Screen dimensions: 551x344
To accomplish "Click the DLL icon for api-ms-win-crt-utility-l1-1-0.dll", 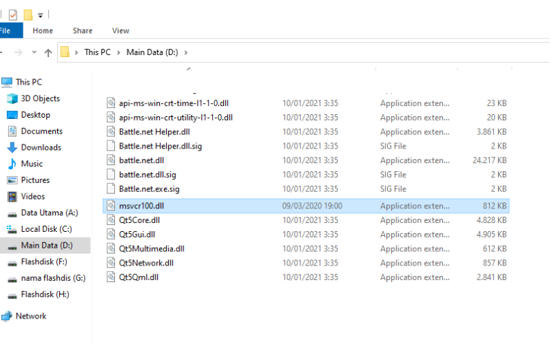I will tap(111, 117).
